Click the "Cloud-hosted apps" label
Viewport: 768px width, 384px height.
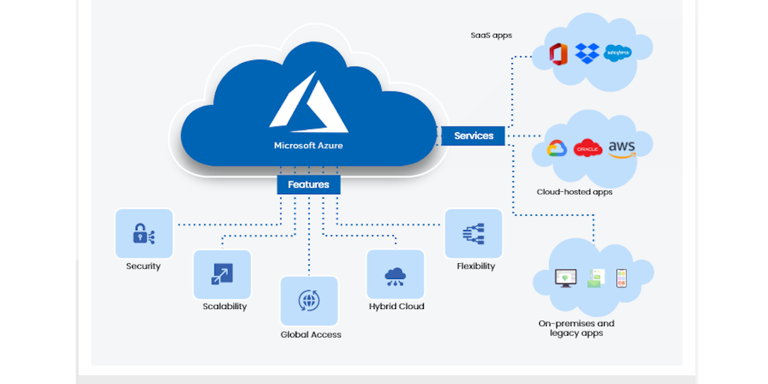[574, 192]
